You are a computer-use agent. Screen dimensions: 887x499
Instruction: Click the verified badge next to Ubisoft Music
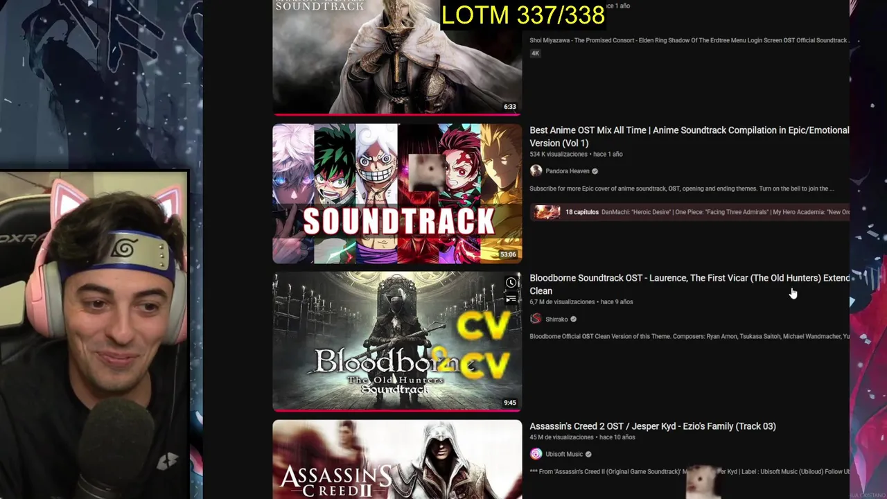pos(588,454)
